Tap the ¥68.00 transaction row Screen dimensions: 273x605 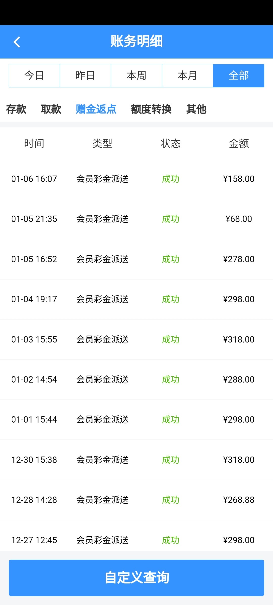click(x=136, y=219)
